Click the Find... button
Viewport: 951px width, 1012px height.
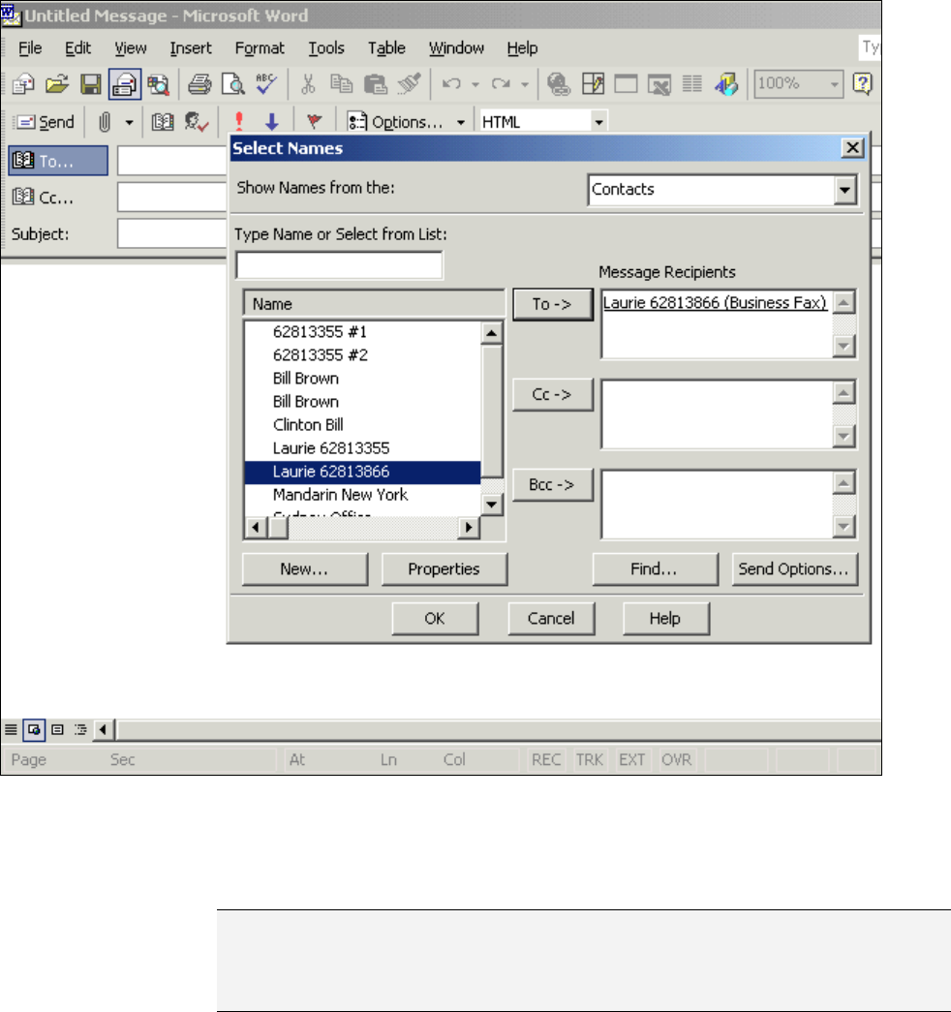point(655,569)
